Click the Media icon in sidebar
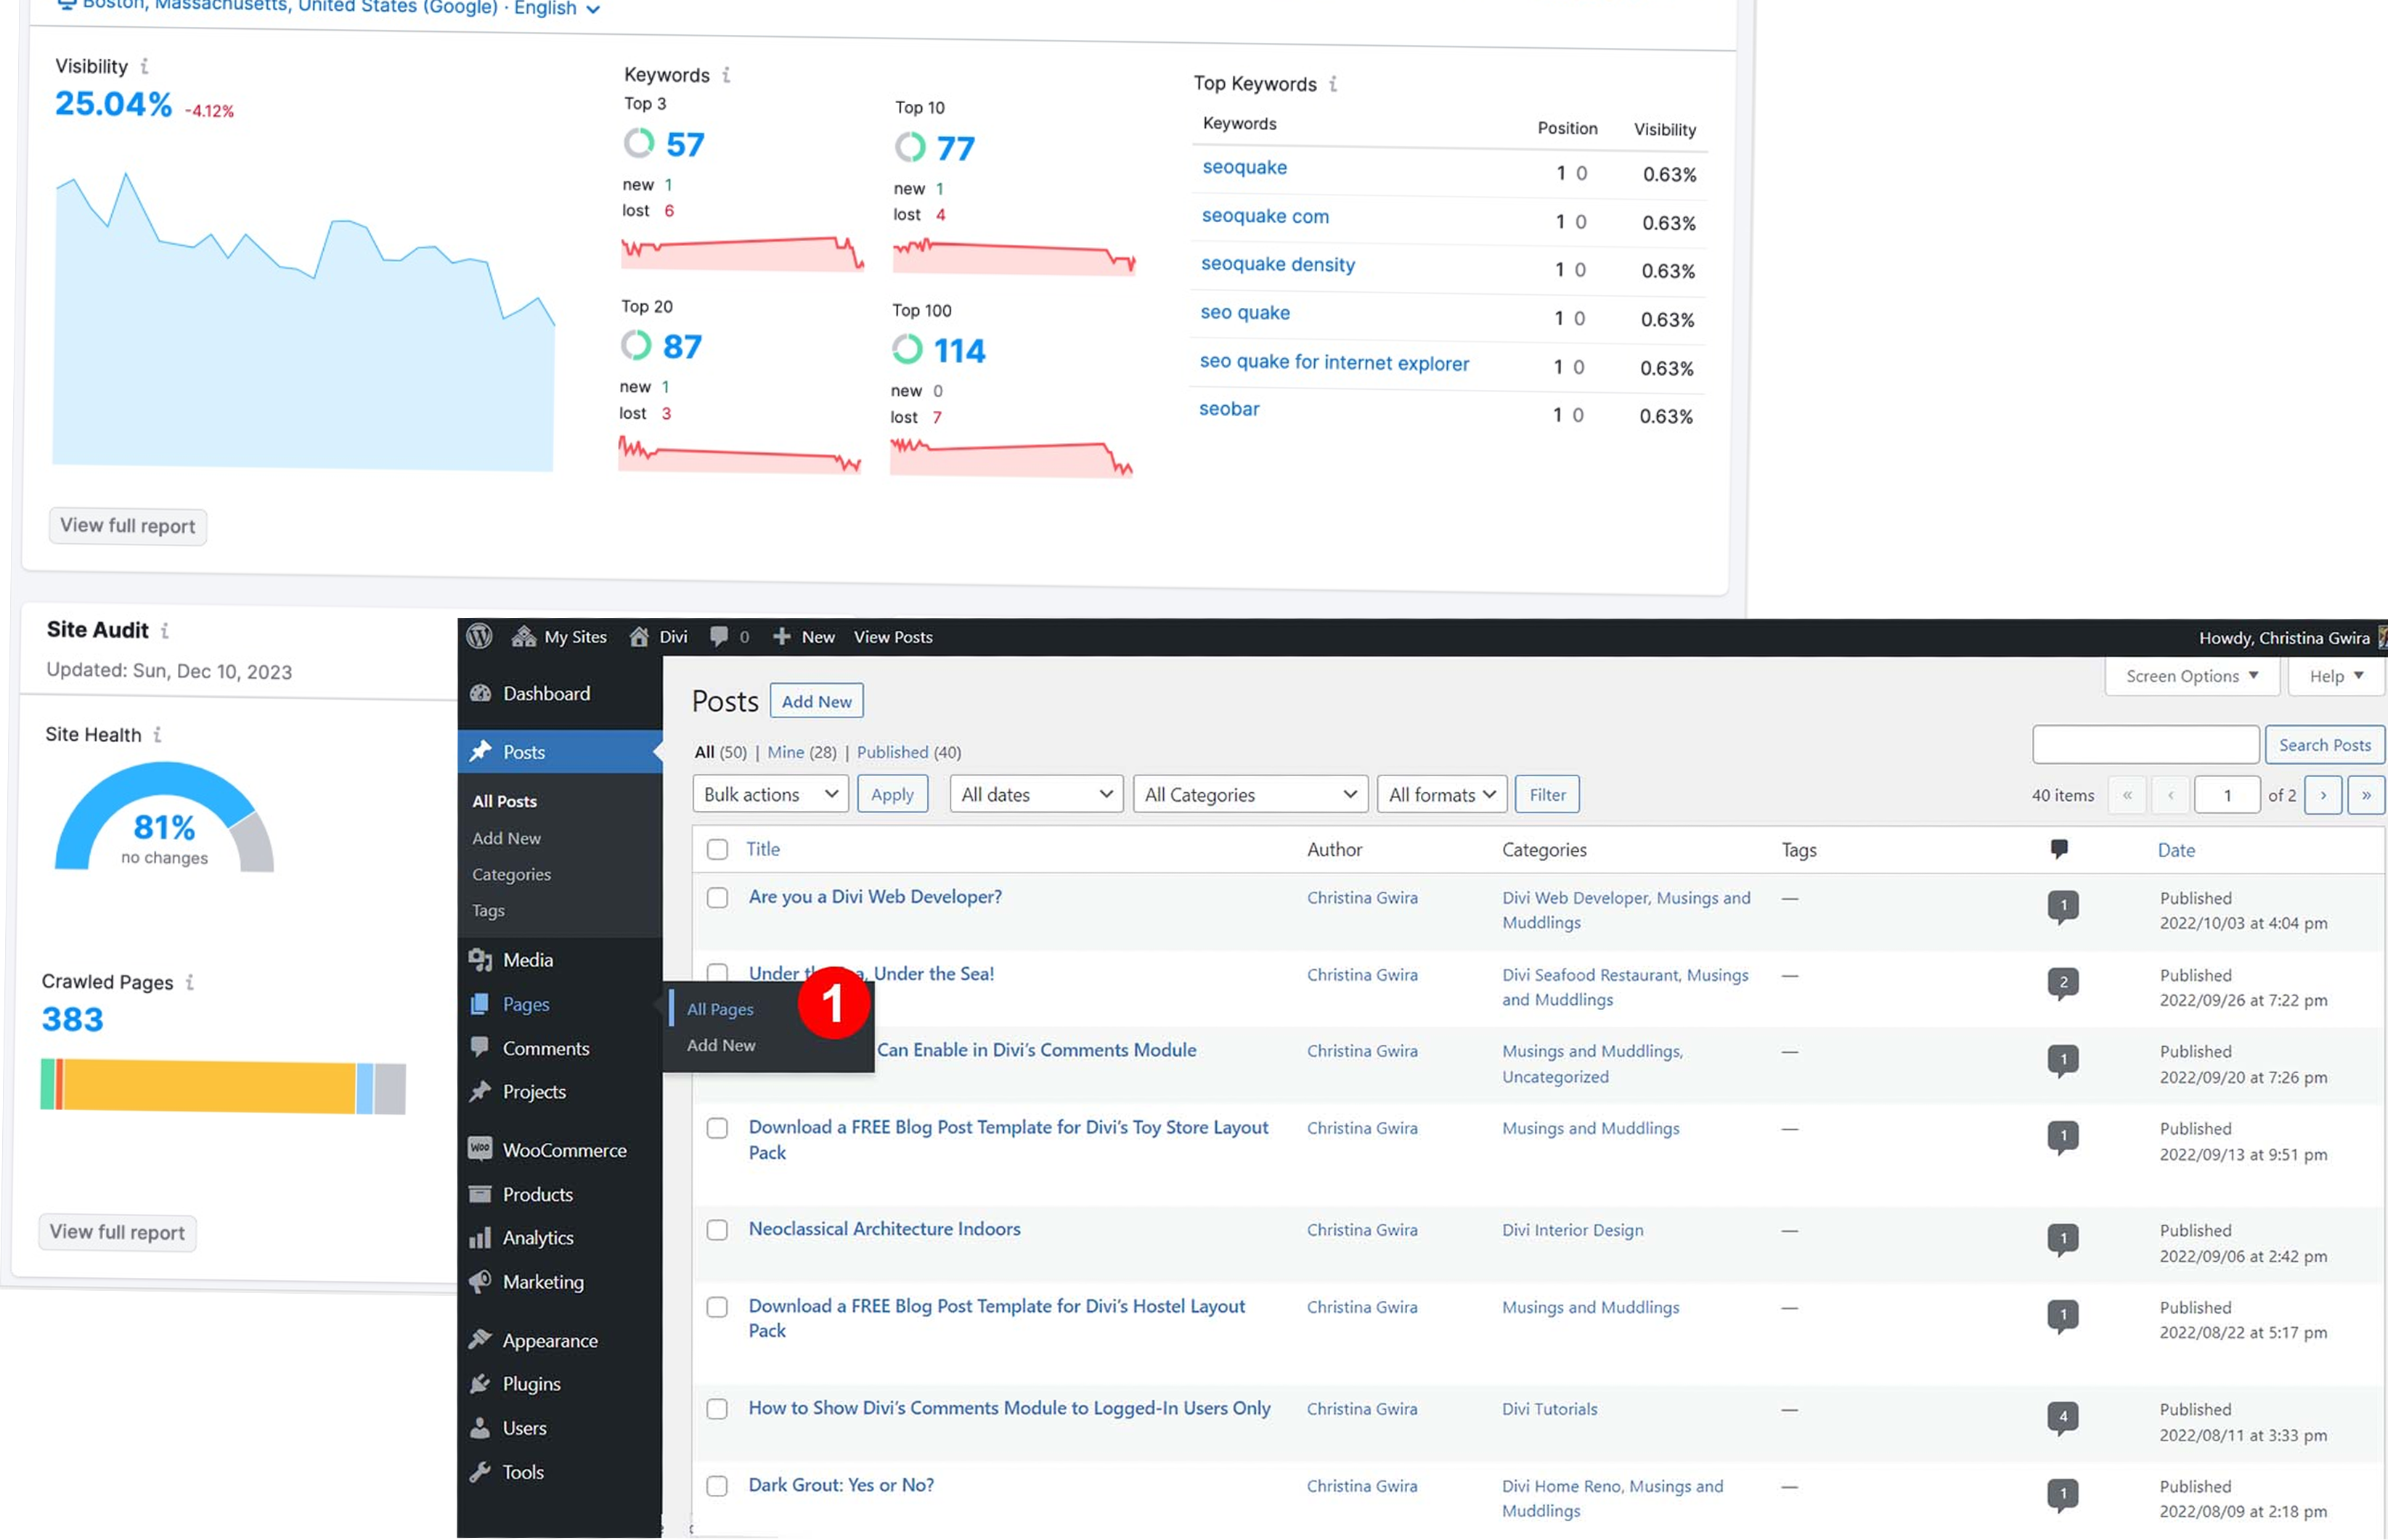 pos(480,960)
